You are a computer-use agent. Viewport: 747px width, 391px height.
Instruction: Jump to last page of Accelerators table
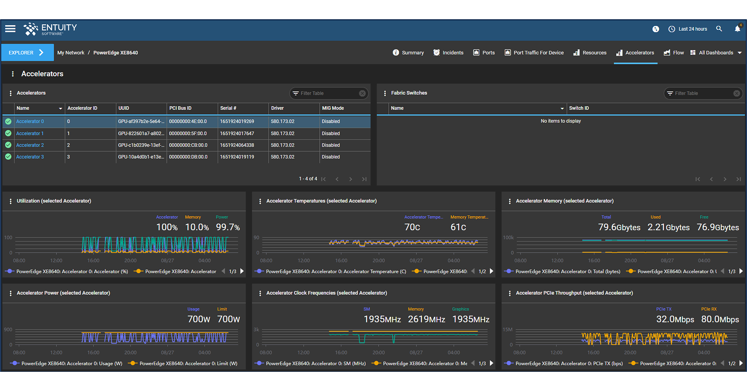(364, 179)
